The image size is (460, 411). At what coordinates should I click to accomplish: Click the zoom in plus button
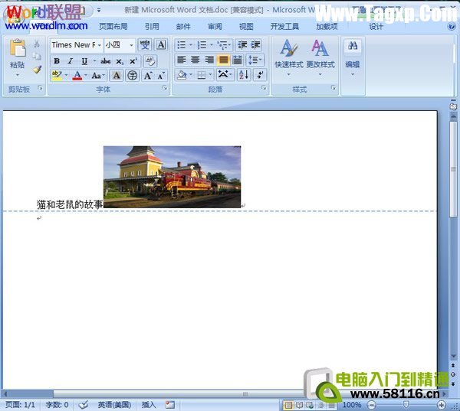click(x=442, y=405)
